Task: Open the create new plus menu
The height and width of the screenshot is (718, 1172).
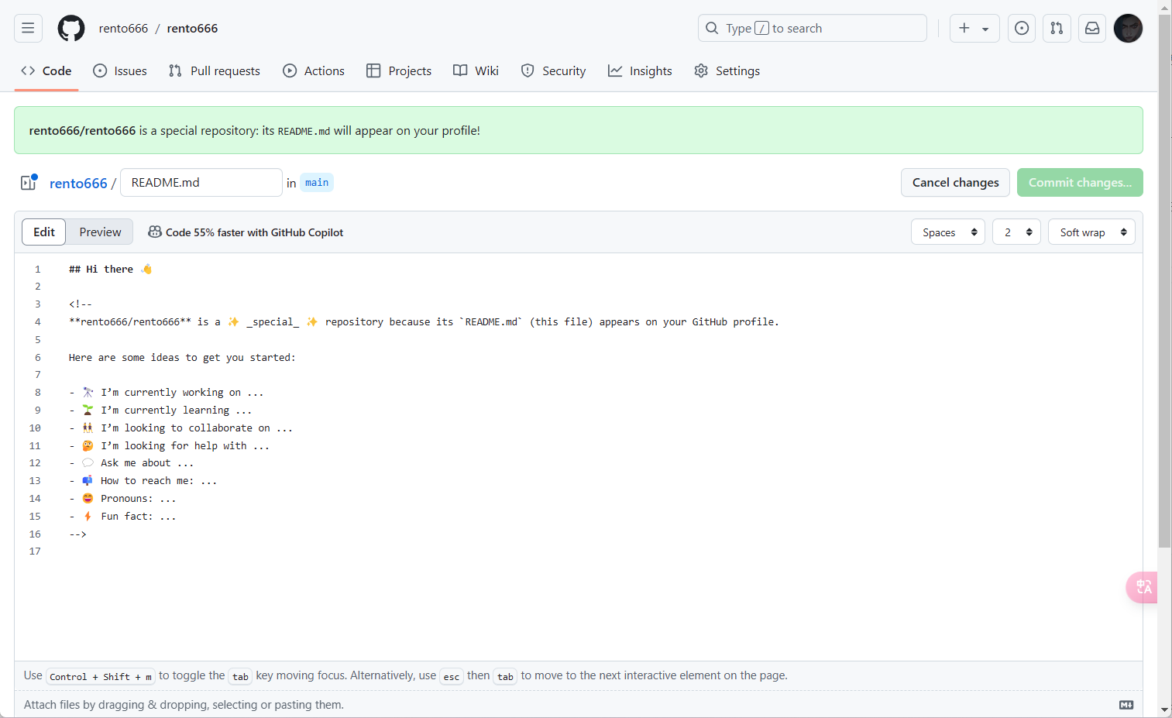Action: click(x=974, y=28)
